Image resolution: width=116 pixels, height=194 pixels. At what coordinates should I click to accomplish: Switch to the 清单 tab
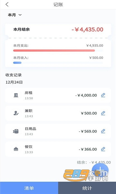pos(29,188)
